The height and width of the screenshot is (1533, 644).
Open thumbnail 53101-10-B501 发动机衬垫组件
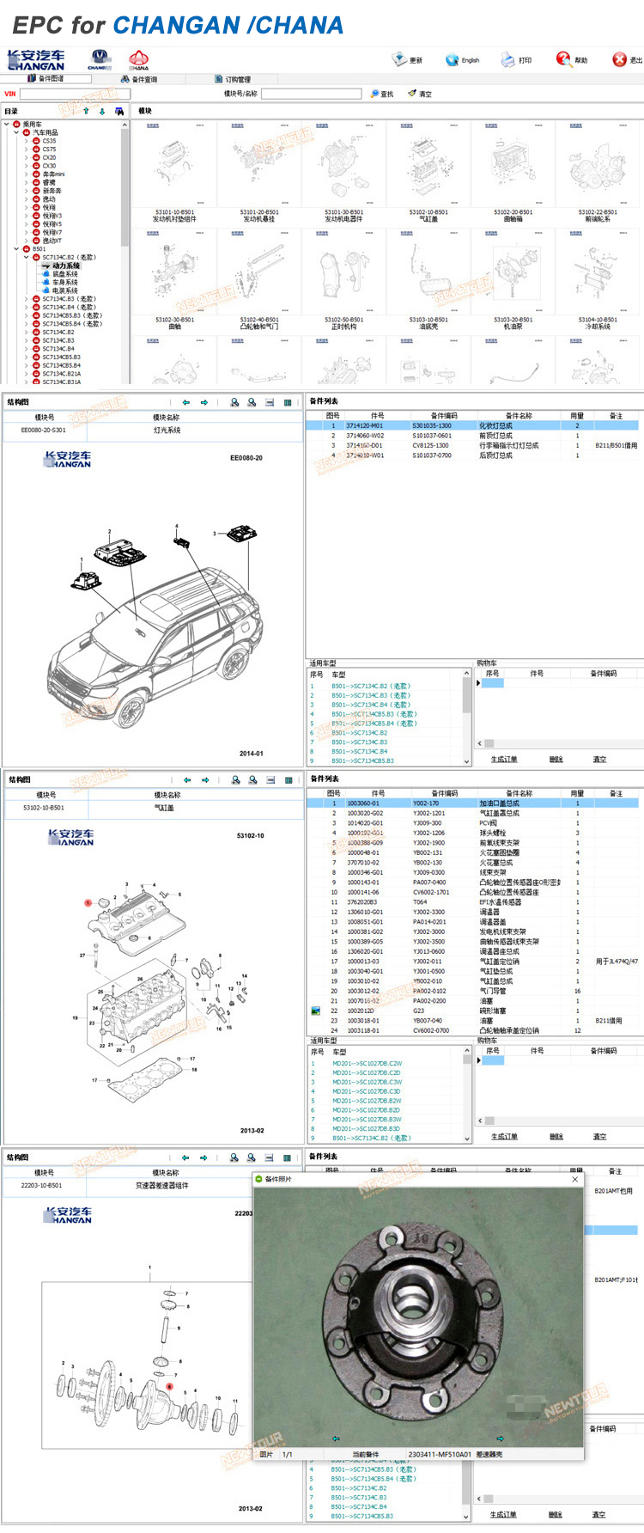[x=174, y=172]
